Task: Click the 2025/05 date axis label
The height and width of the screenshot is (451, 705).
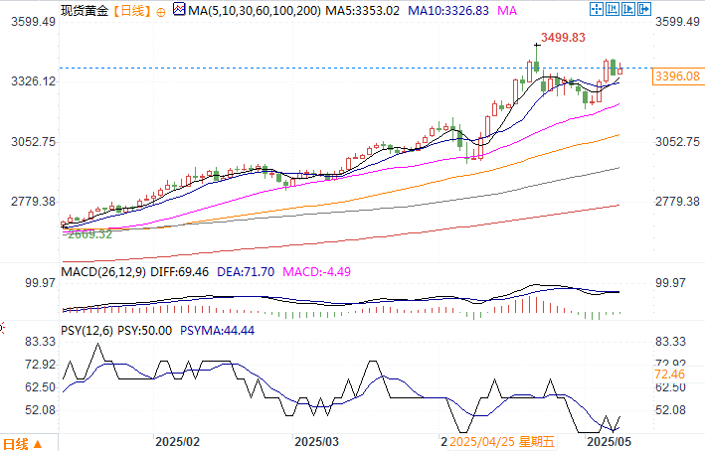Action: (610, 442)
